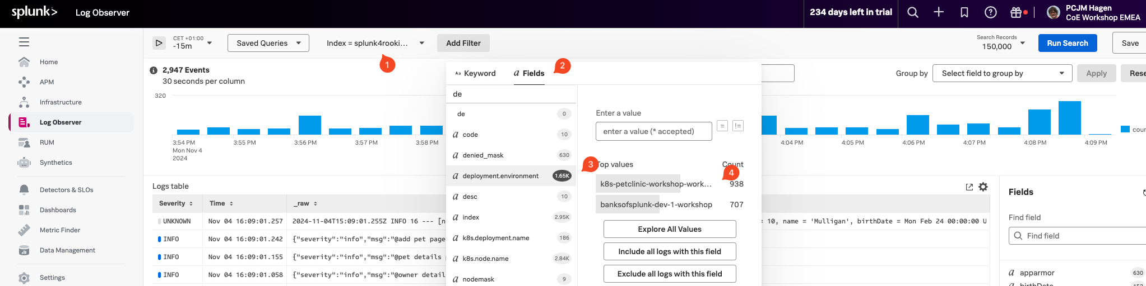Viewport: 1146px width, 286px height.
Task: Open the help question mark icon
Action: point(991,12)
